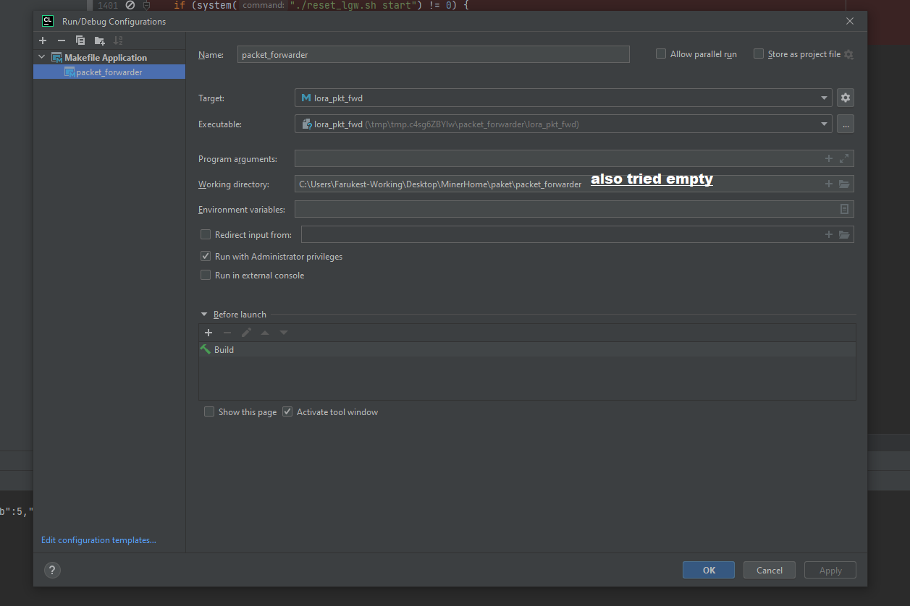910x606 pixels.
Task: Move the Before launch task down
Action: point(284,333)
